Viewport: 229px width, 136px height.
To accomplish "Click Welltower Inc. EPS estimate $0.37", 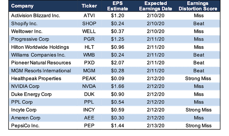I will (x=117, y=31).
